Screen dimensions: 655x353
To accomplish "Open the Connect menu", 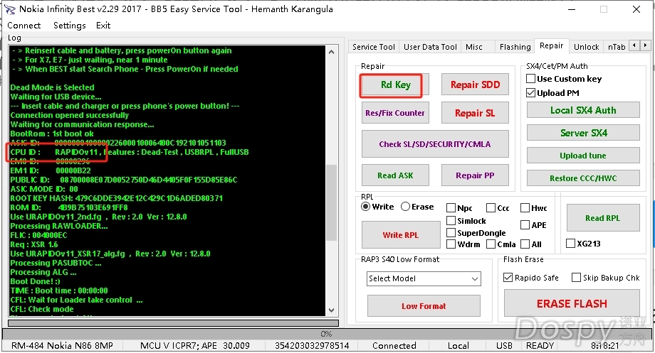I will pos(23,26).
